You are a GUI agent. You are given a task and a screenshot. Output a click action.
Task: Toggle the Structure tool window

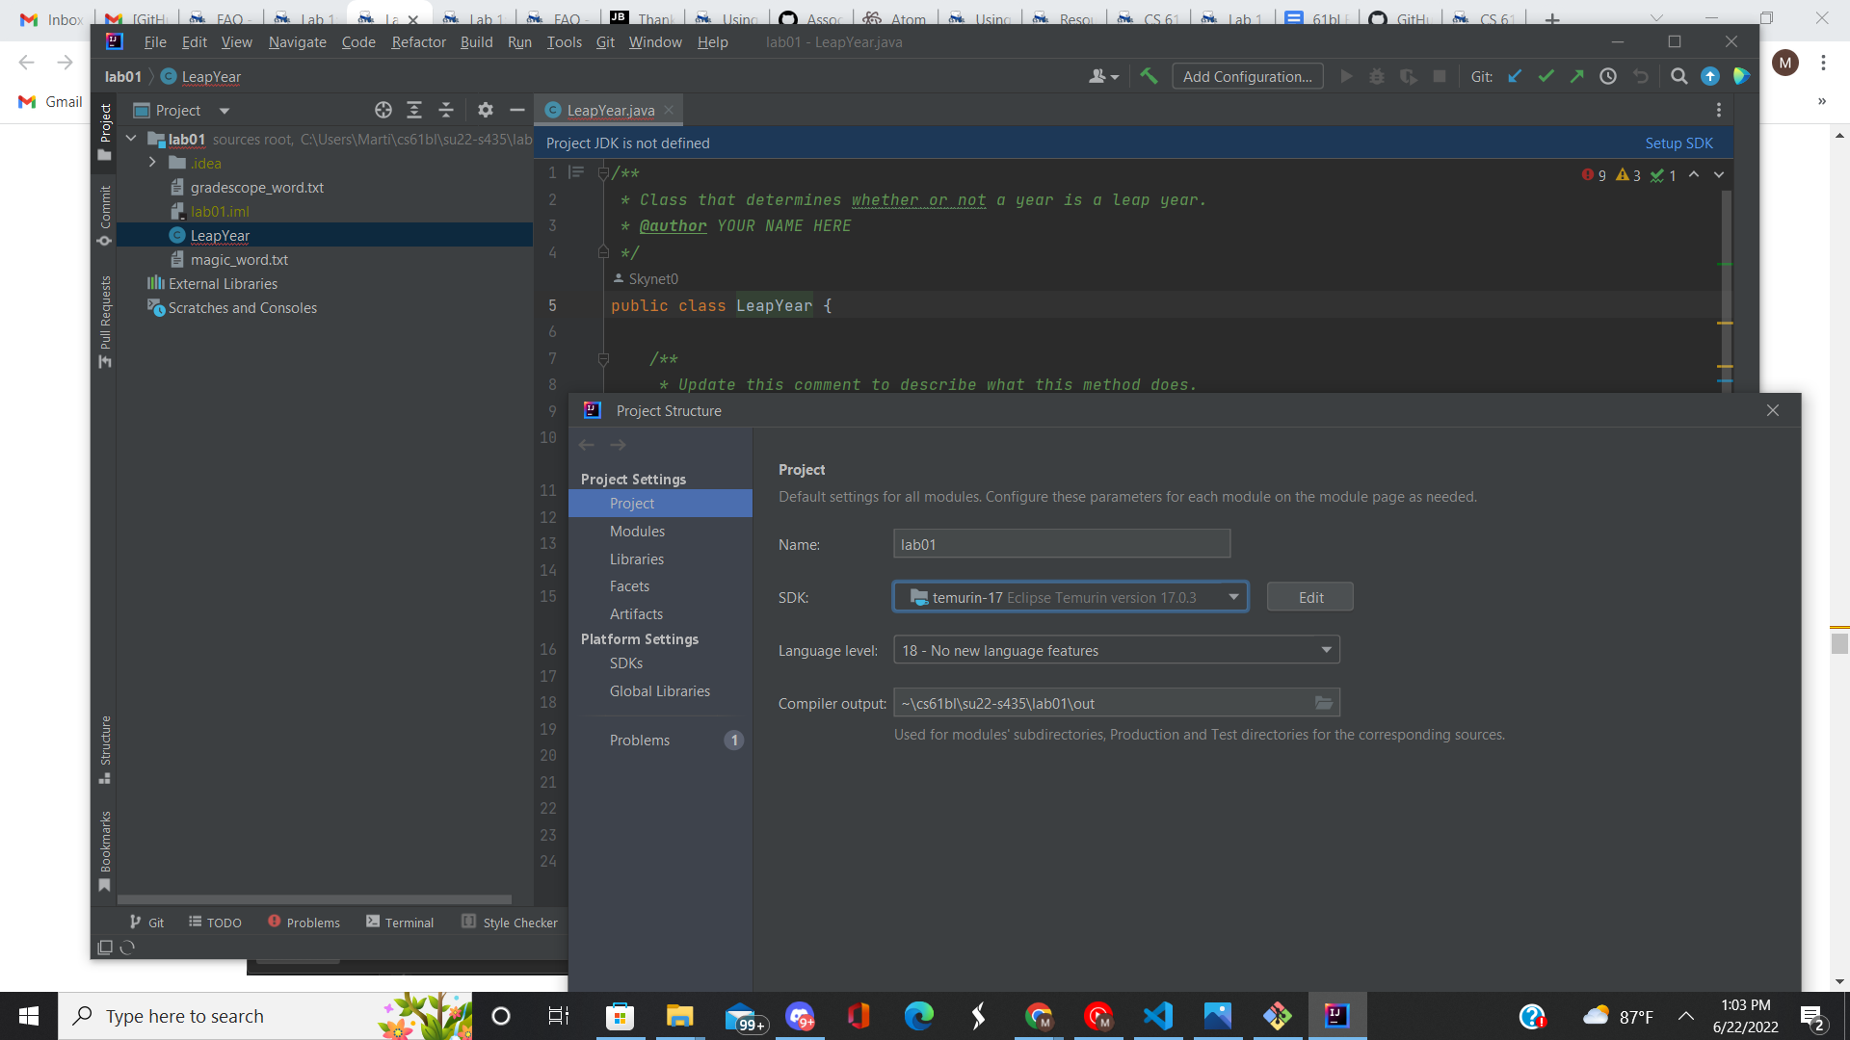click(x=105, y=749)
